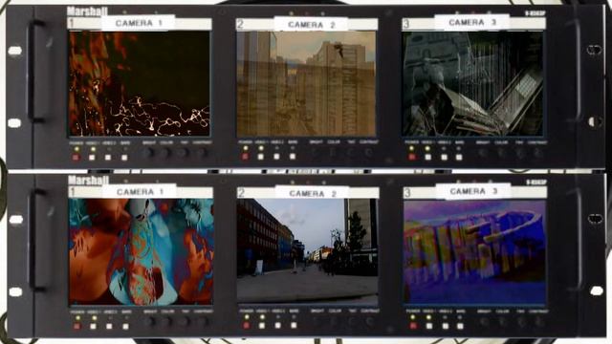Image resolution: width=612 pixels, height=344 pixels.
Task: Toggle POWER button on top rack Camera 3 monitor
Action: coord(412,157)
